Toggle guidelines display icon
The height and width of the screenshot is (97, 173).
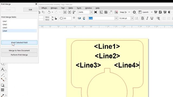click(x=111, y=12)
